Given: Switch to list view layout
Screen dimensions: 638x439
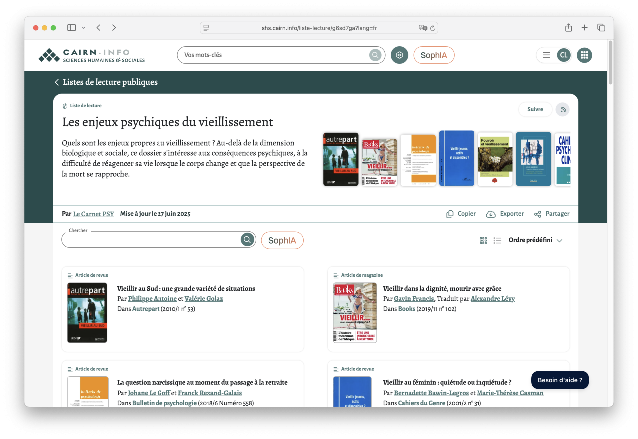Looking at the screenshot, I should pyautogui.click(x=497, y=240).
